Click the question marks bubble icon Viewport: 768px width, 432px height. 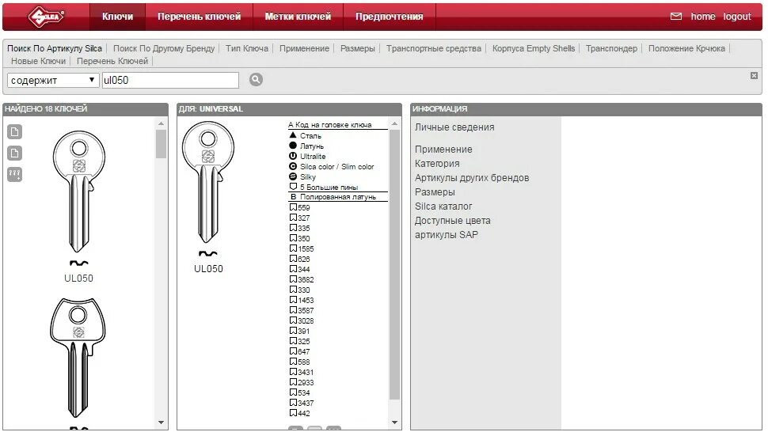pos(15,174)
